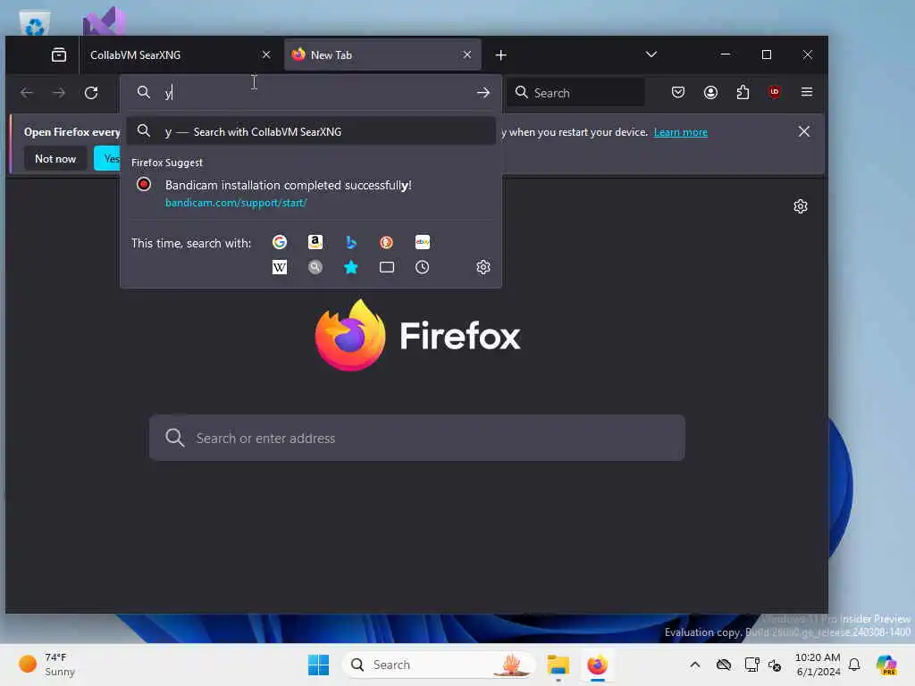Open the uBlock Origin extension popup
Image resolution: width=915 pixels, height=686 pixels.
(775, 92)
